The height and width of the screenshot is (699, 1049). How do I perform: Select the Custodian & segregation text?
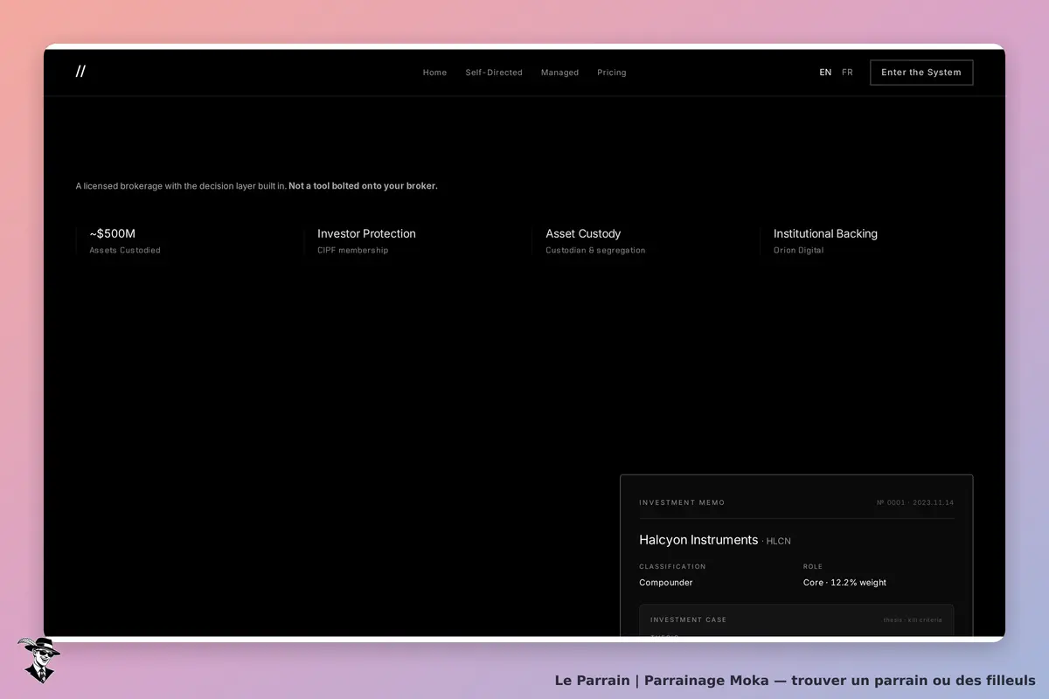coord(595,250)
